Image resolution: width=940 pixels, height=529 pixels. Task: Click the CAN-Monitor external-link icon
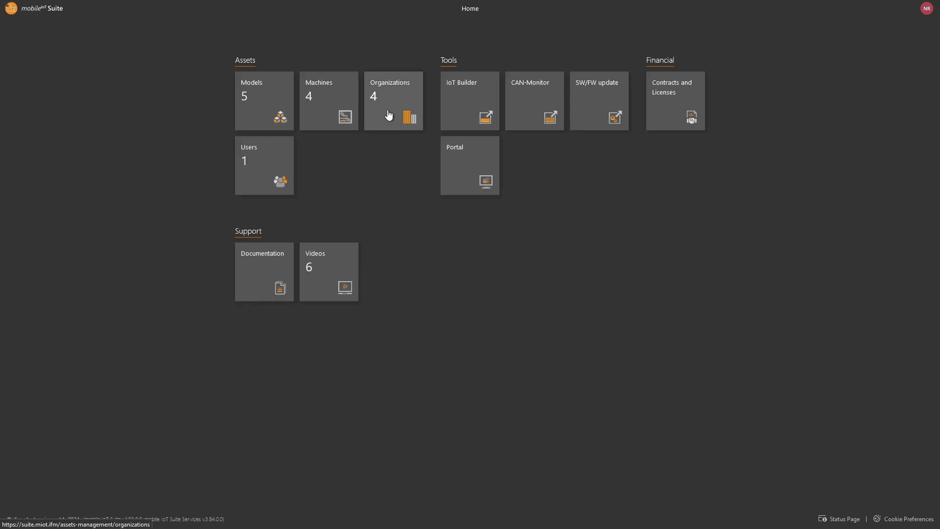click(x=550, y=117)
